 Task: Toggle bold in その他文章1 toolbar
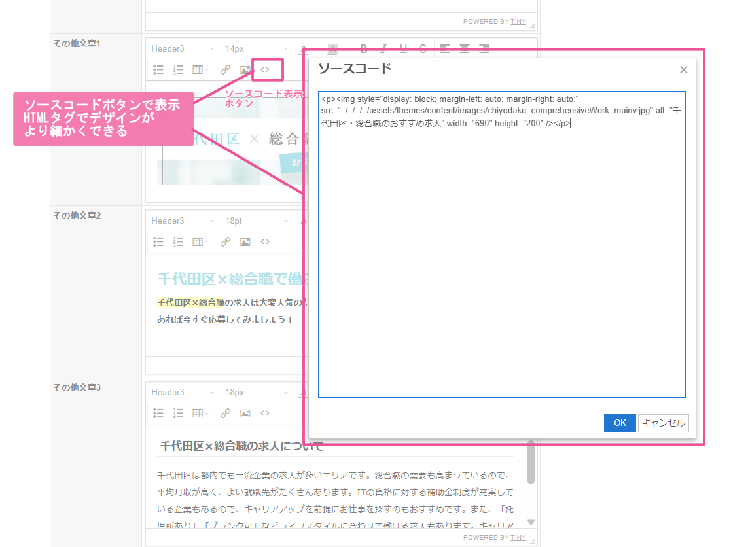[x=364, y=48]
